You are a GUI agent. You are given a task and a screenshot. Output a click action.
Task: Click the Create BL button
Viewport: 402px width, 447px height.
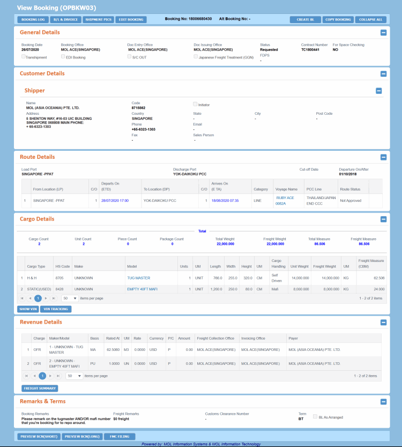coord(306,19)
